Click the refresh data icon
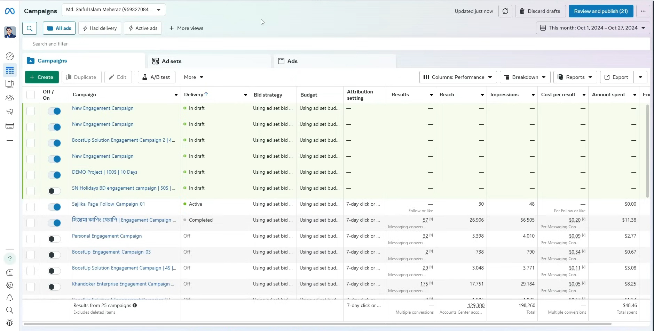 505,11
